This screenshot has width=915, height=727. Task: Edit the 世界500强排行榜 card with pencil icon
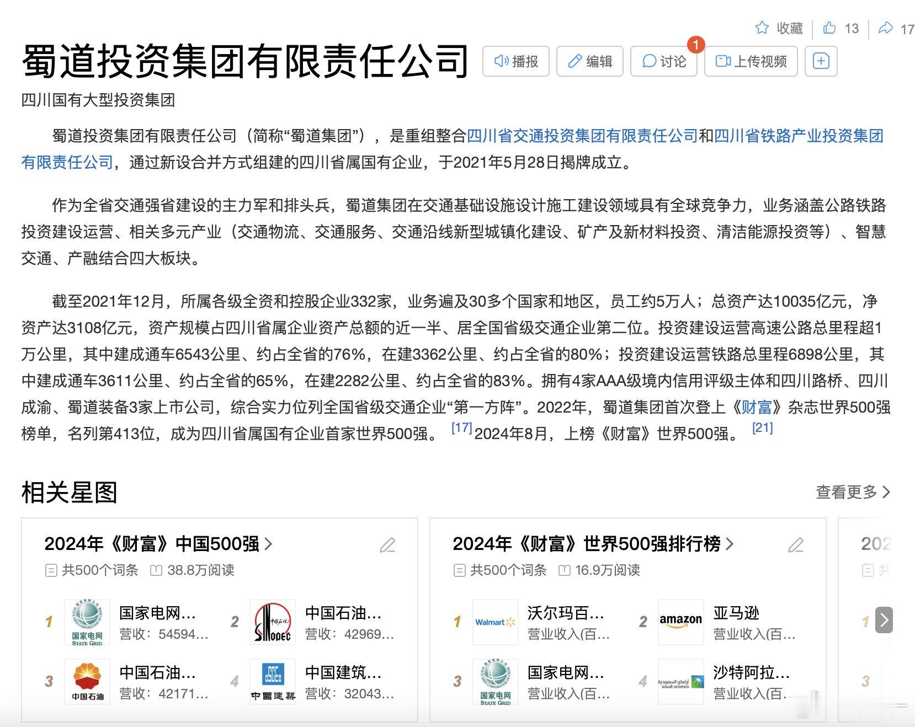[796, 545]
